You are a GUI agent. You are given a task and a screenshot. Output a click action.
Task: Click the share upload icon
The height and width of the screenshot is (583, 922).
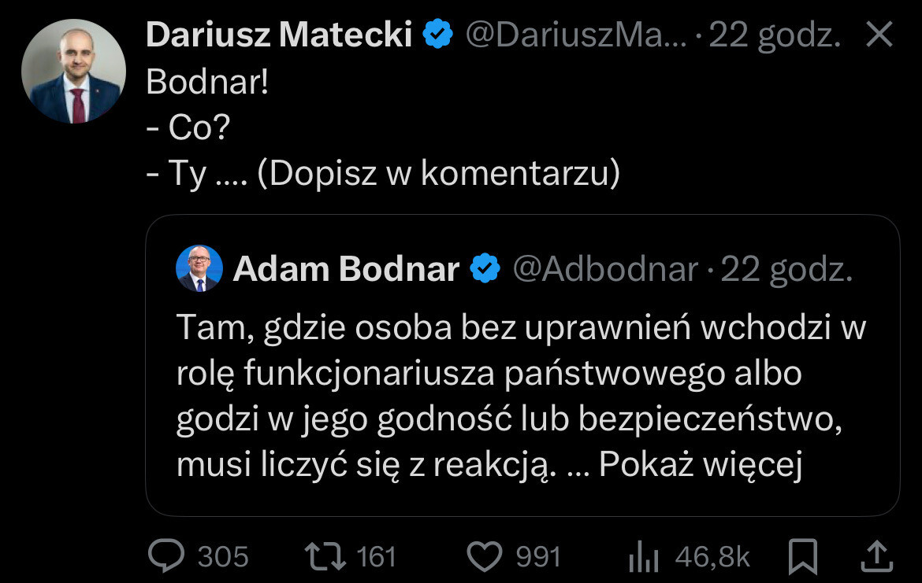click(878, 556)
